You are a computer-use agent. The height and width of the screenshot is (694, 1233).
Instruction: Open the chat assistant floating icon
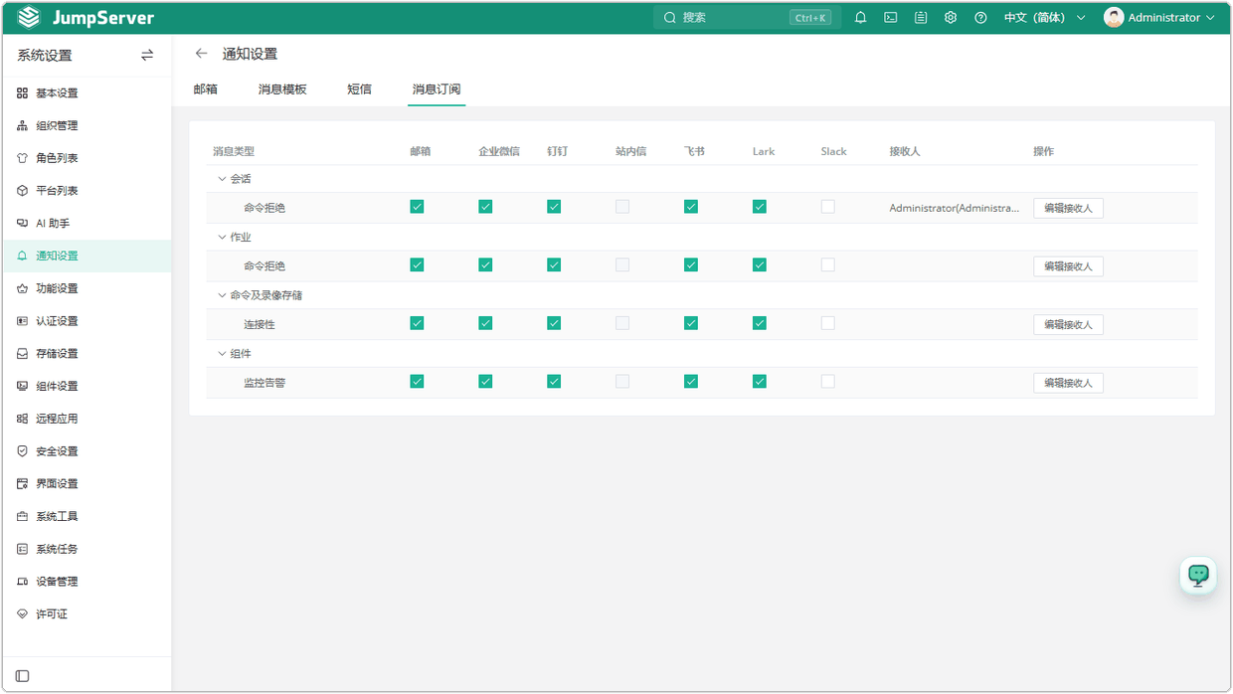coord(1198,575)
